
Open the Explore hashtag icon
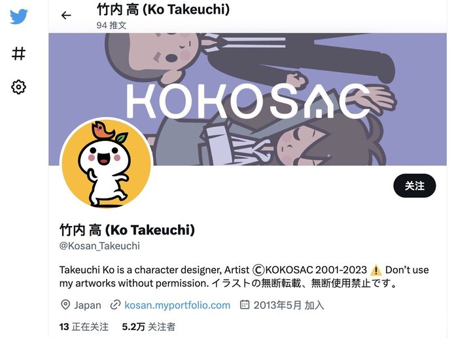click(x=19, y=54)
